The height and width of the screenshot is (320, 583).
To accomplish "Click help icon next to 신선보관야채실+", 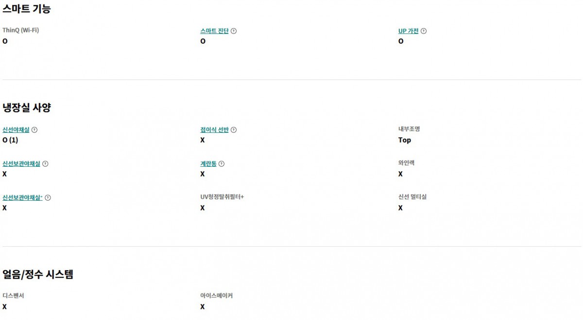I will [x=48, y=198].
